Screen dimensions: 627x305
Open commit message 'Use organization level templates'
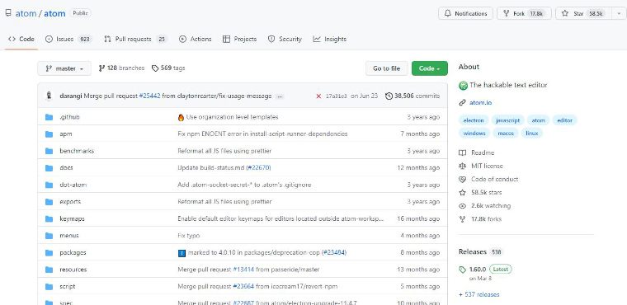pyautogui.click(x=232, y=117)
